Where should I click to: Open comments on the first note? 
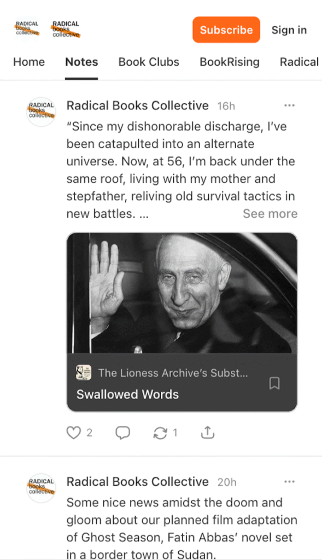122,433
